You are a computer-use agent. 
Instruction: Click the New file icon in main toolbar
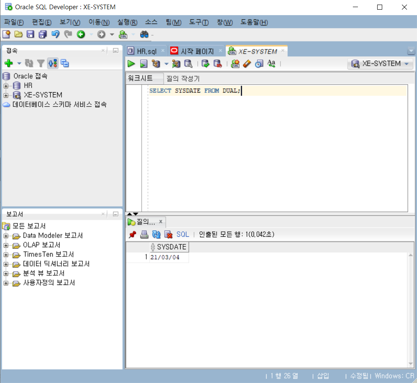click(x=6, y=34)
